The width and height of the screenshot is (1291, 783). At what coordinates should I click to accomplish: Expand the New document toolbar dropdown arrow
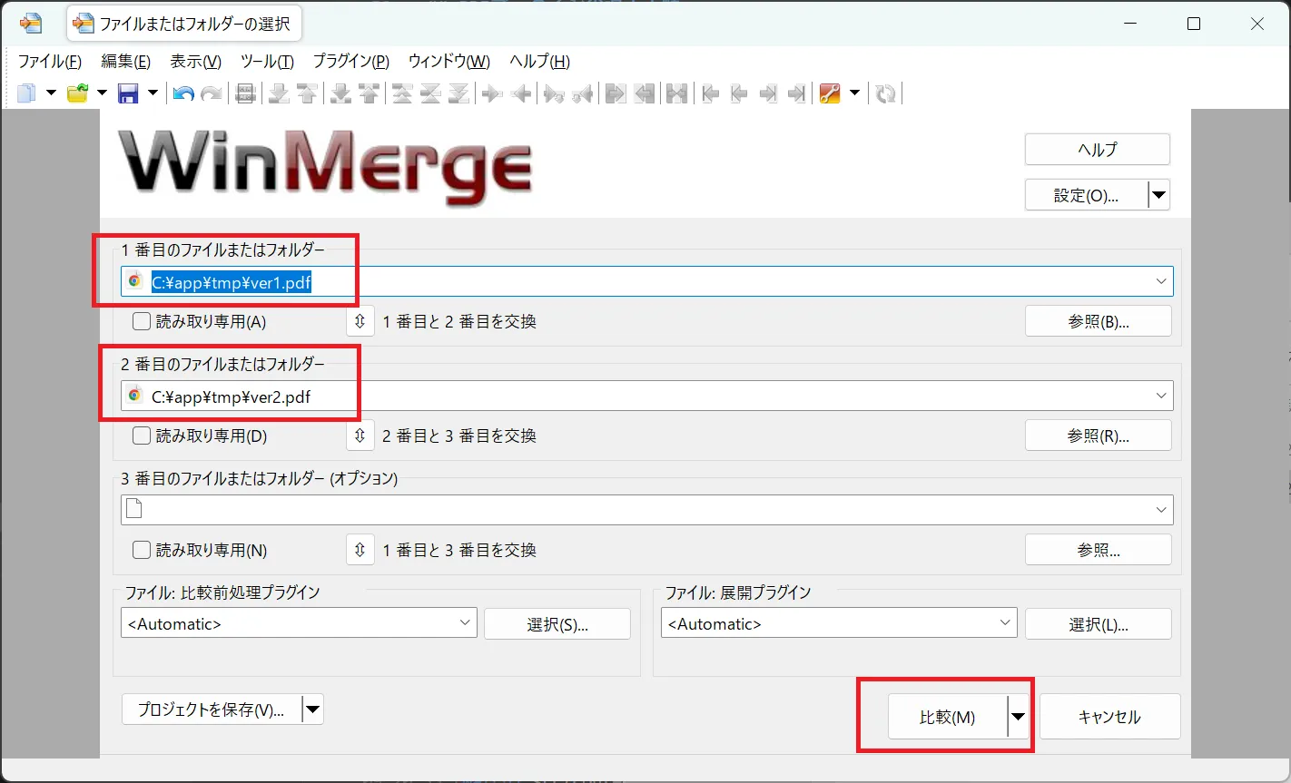pyautogui.click(x=51, y=93)
